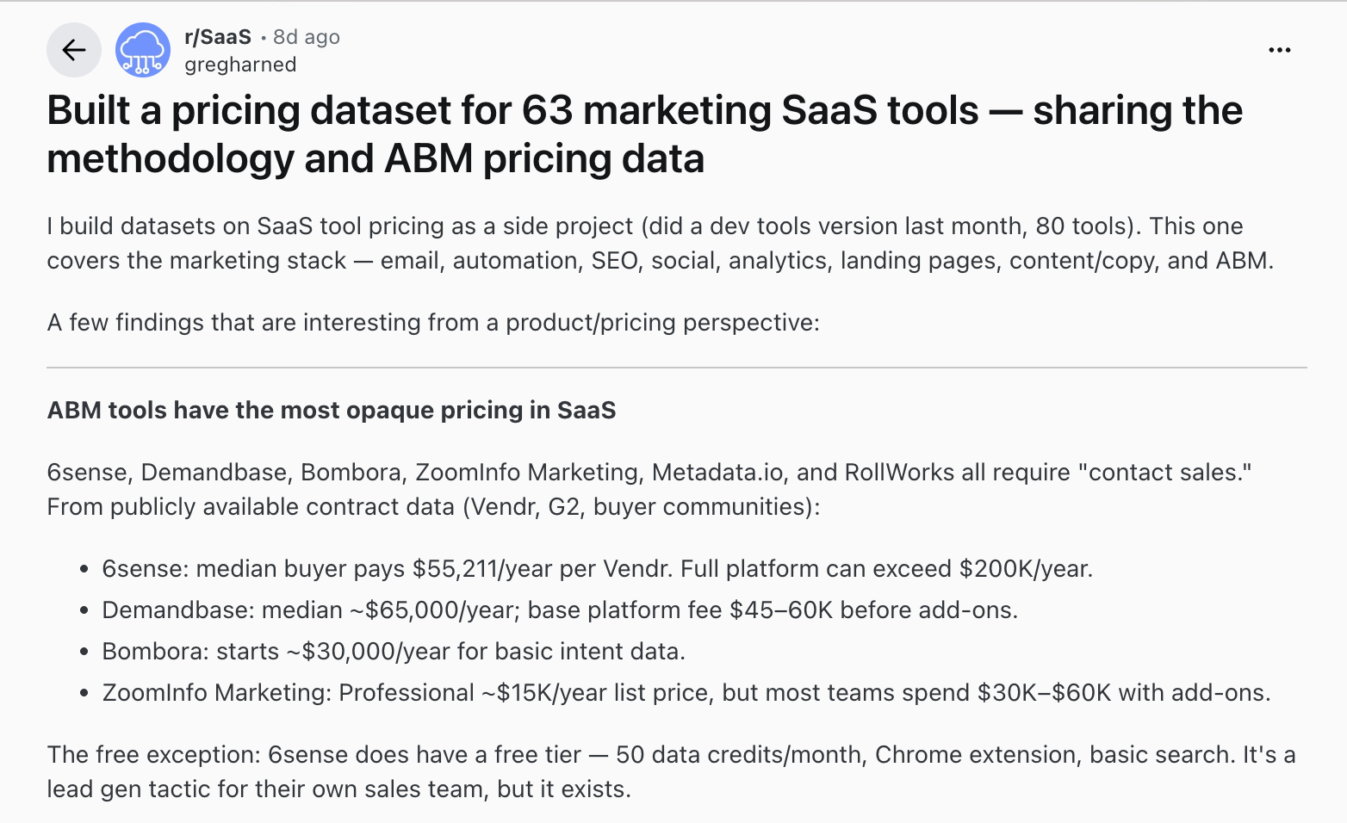Select the Demandbase pricing bullet
Screen dimensions: 1347x823
(x=560, y=610)
